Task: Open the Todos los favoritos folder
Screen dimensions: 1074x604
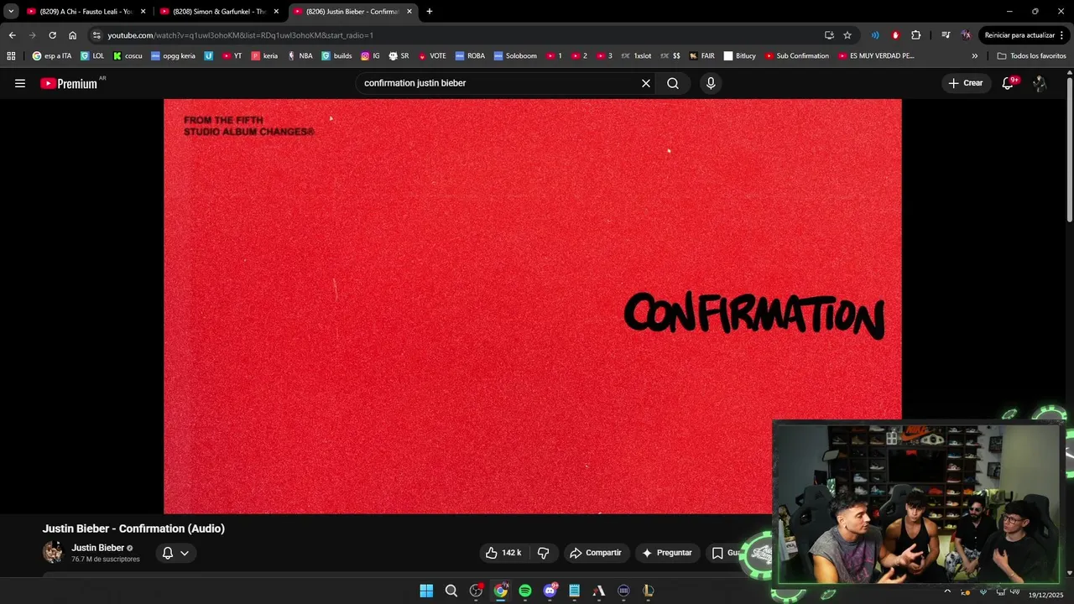Action: click(x=1031, y=56)
